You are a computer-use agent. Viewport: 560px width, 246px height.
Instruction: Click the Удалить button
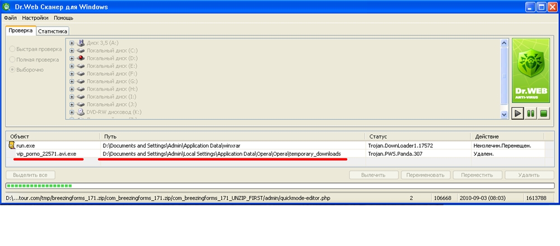point(529,175)
